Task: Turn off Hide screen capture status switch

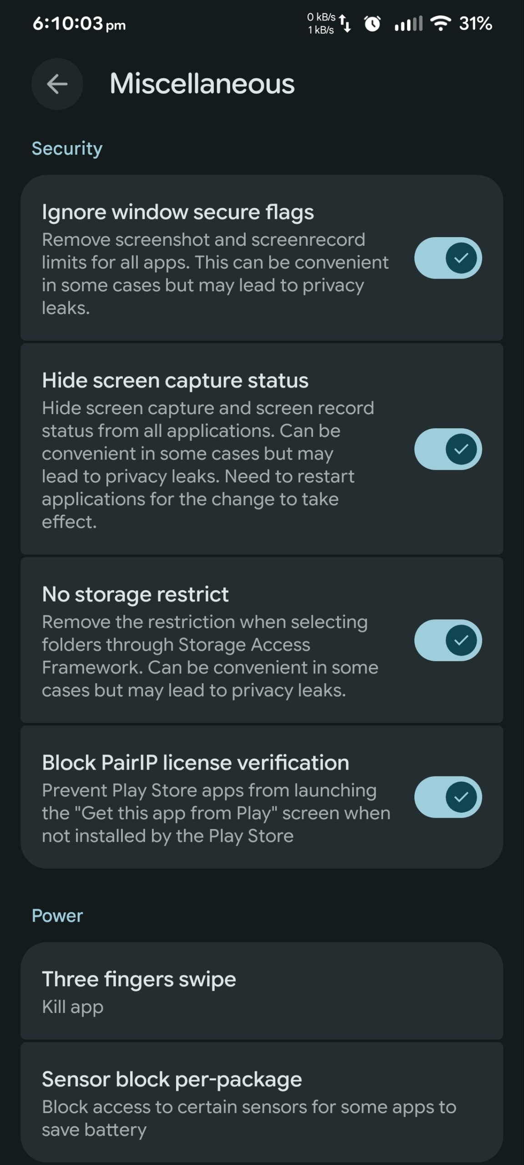Action: (x=448, y=449)
